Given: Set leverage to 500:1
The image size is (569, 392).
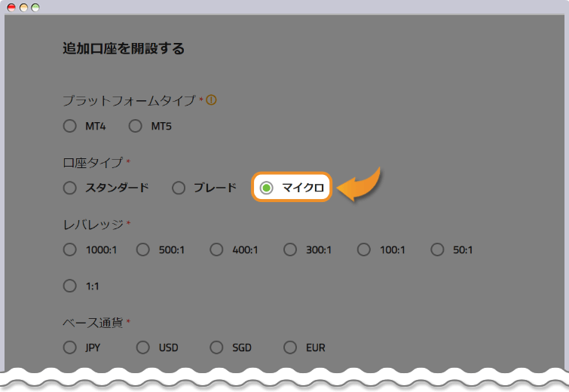Looking at the screenshot, I should 143,250.
